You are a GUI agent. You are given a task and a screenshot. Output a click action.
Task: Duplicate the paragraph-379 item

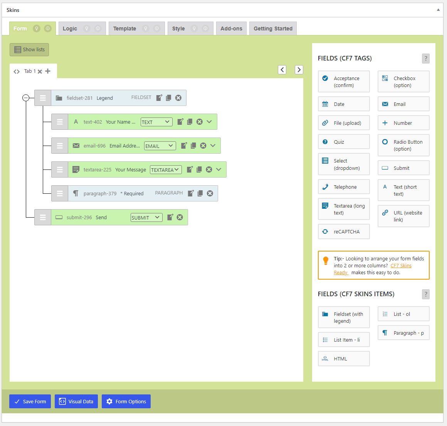pos(200,193)
